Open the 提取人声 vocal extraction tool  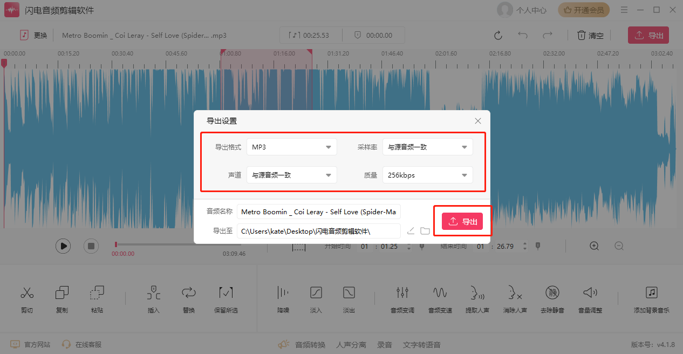tap(477, 299)
